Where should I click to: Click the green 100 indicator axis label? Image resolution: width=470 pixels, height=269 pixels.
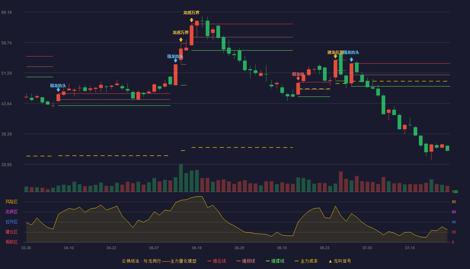(x=455, y=192)
